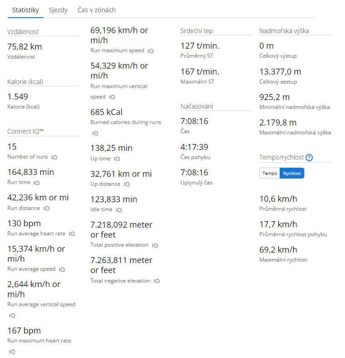Click IQ icon beside Idle time
345x358 pixels.
click(119, 210)
